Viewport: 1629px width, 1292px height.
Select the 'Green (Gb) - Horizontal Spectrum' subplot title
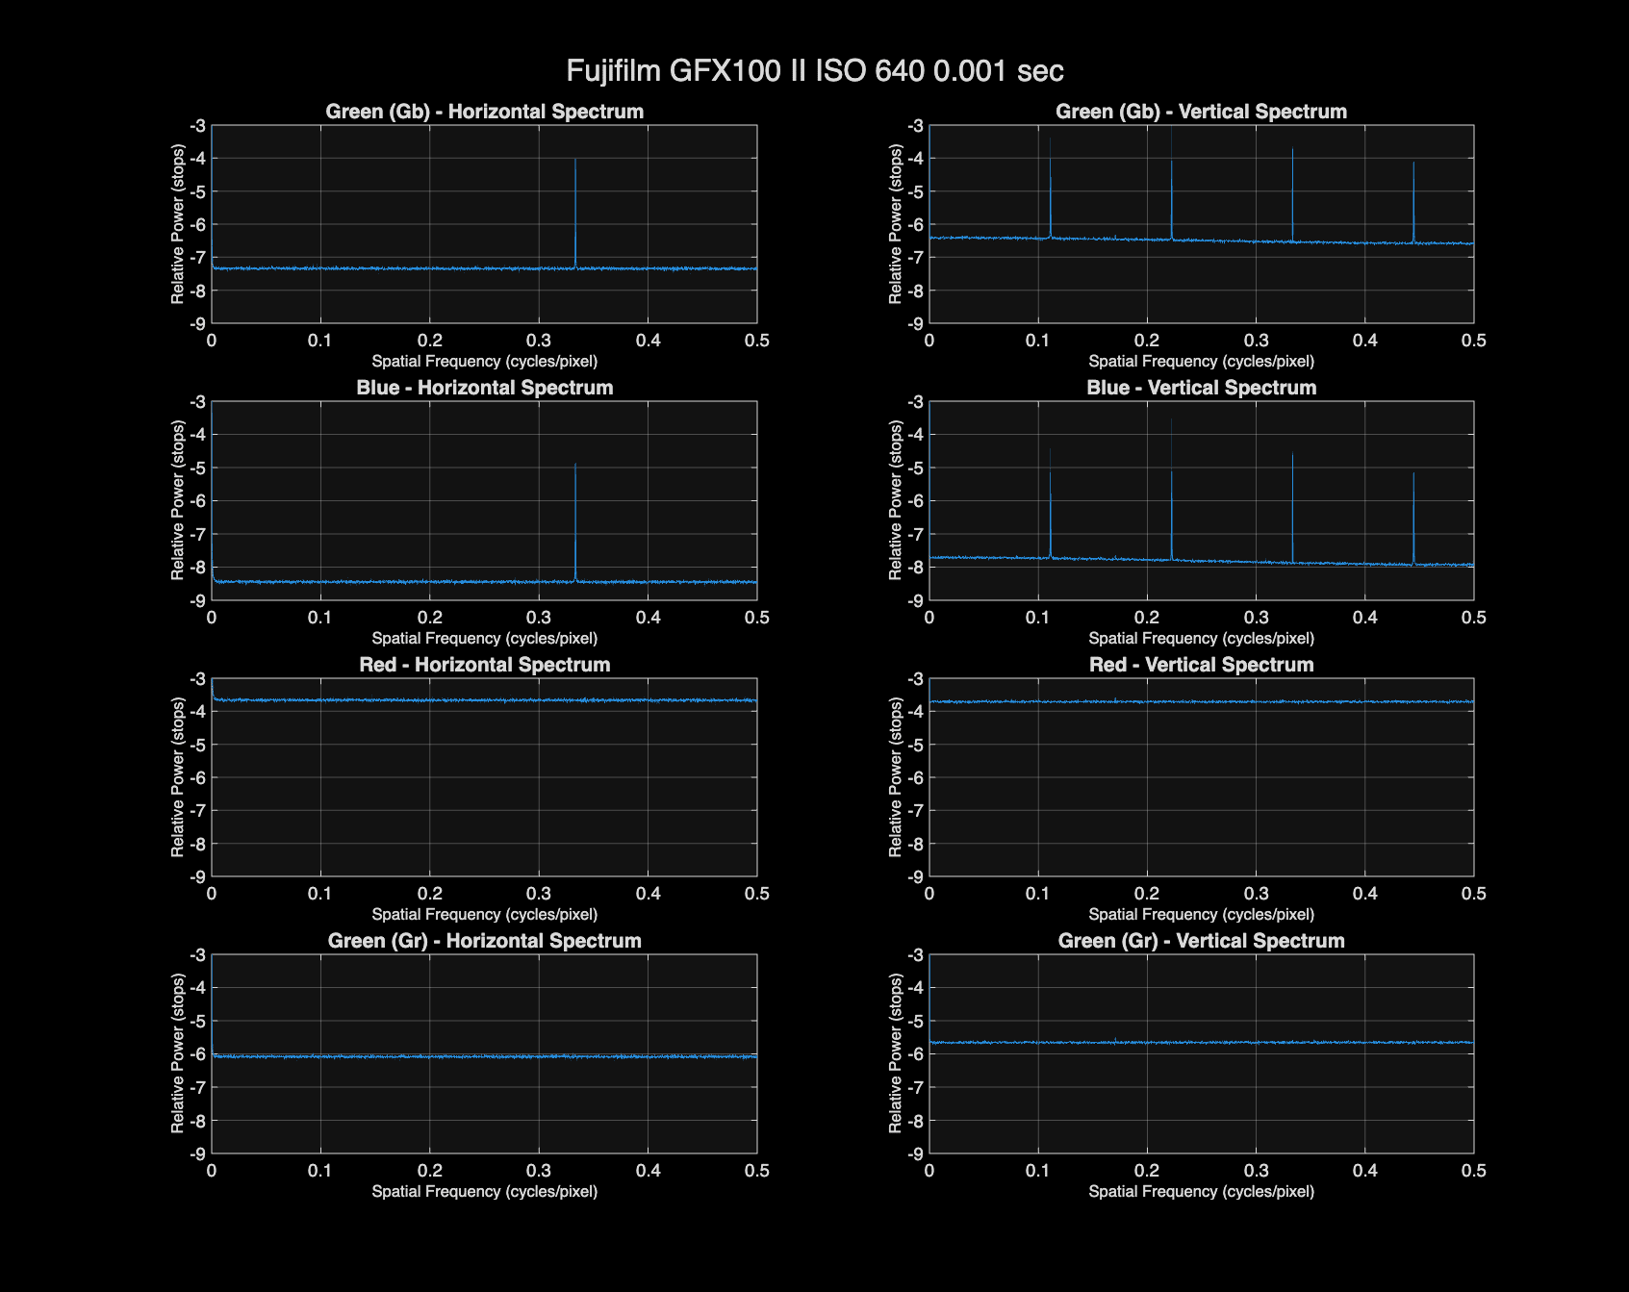(x=484, y=112)
